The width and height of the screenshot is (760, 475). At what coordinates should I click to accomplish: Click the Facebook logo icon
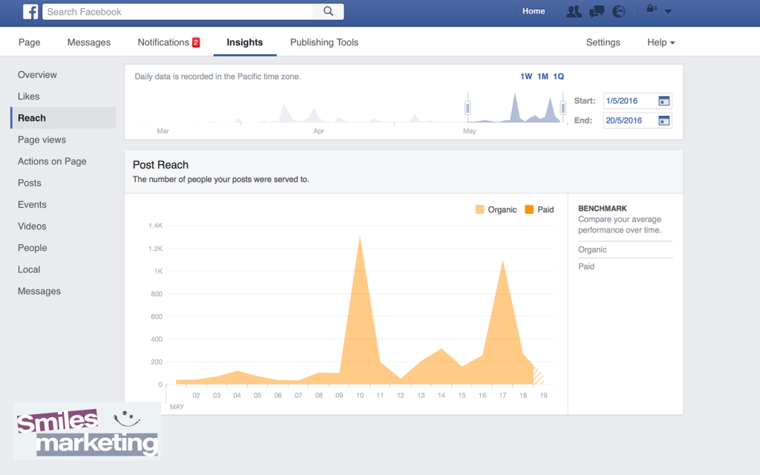tap(29, 11)
